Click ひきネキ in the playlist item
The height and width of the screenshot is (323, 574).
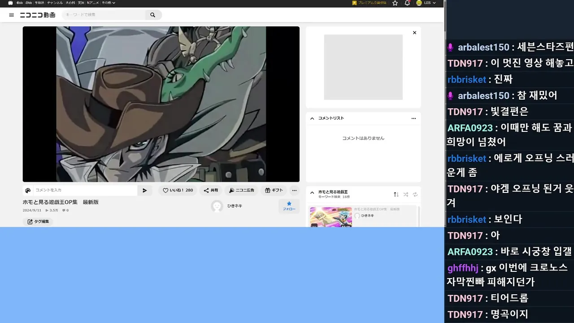(x=367, y=216)
